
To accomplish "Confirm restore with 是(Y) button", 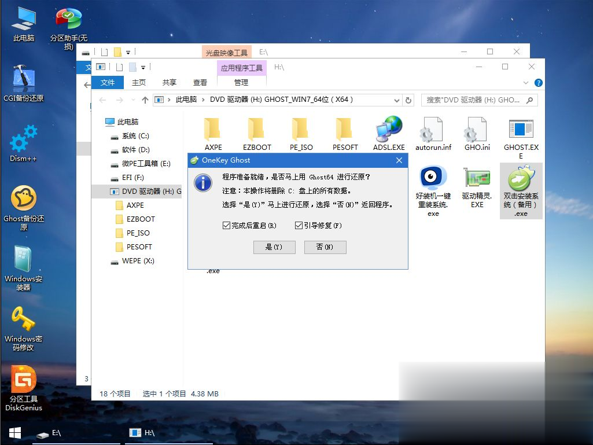I will pos(274,247).
